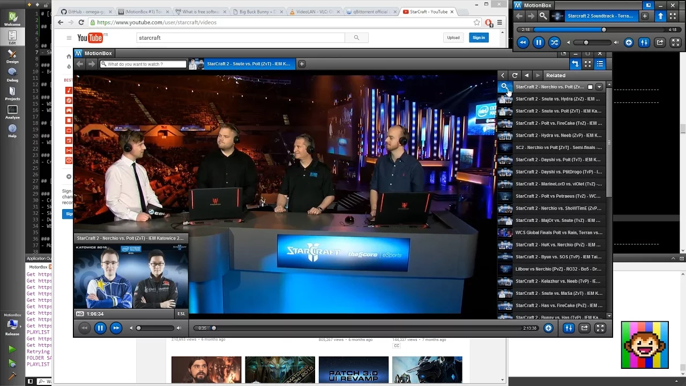This screenshot has width=686, height=386.
Task: Click the add plus icon in main MotionBox bar
Action: click(x=548, y=328)
